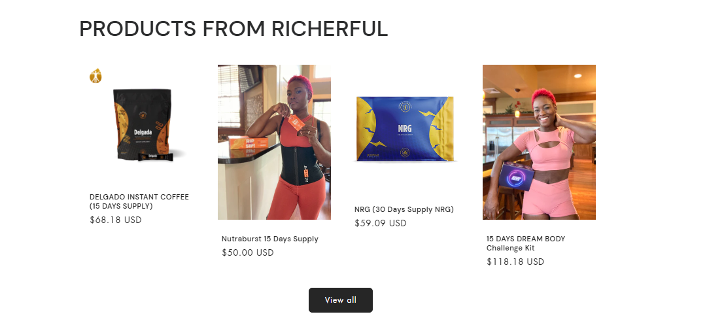Image resolution: width=724 pixels, height=327 pixels.
Task: Click the PRODUCTS FROM RICHERFUL heading
Action: [x=233, y=29]
